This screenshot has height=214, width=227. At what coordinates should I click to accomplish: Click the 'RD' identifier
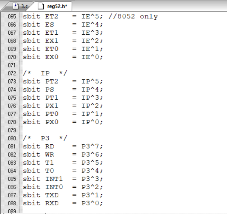coord(49,147)
